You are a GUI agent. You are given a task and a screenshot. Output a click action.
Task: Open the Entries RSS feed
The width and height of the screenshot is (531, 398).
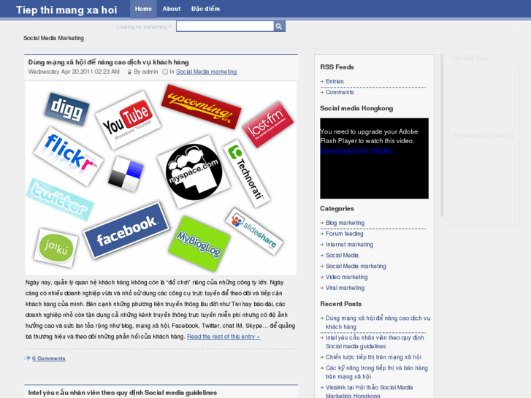[335, 81]
